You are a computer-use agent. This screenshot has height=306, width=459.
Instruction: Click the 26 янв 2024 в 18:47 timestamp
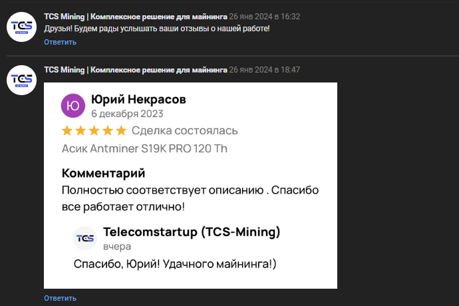[x=265, y=70]
